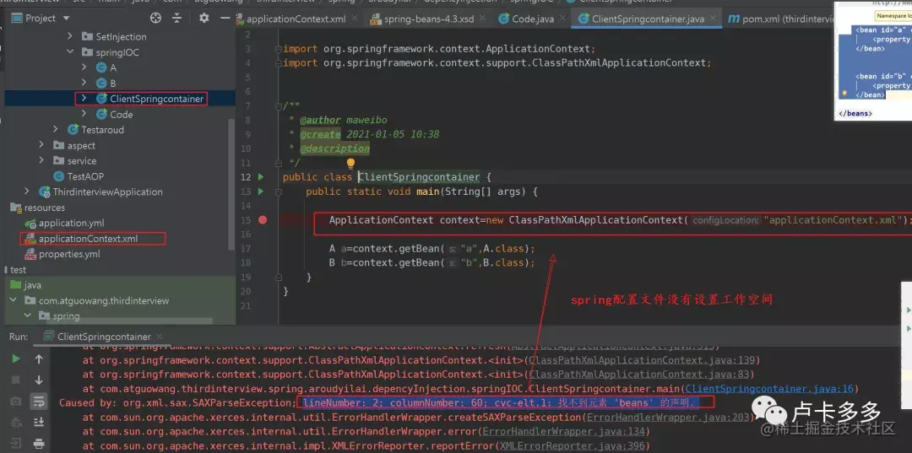Expand the service folder
This screenshot has width=912, height=453.
coord(41,161)
